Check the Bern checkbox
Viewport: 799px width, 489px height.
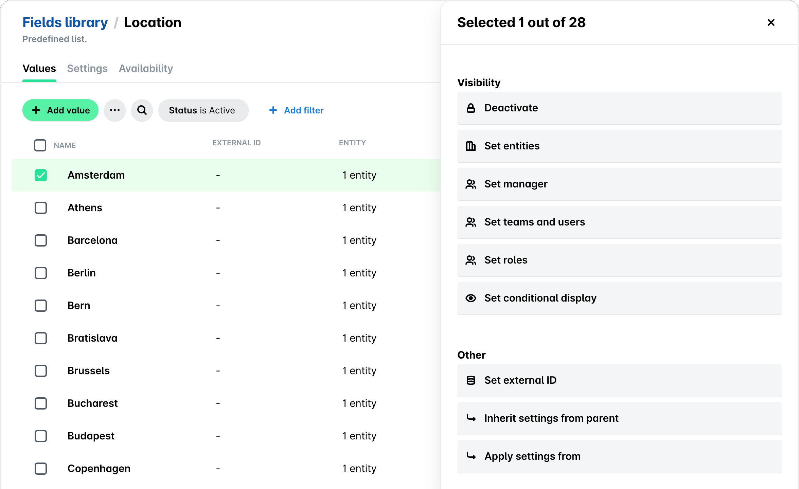[41, 306]
